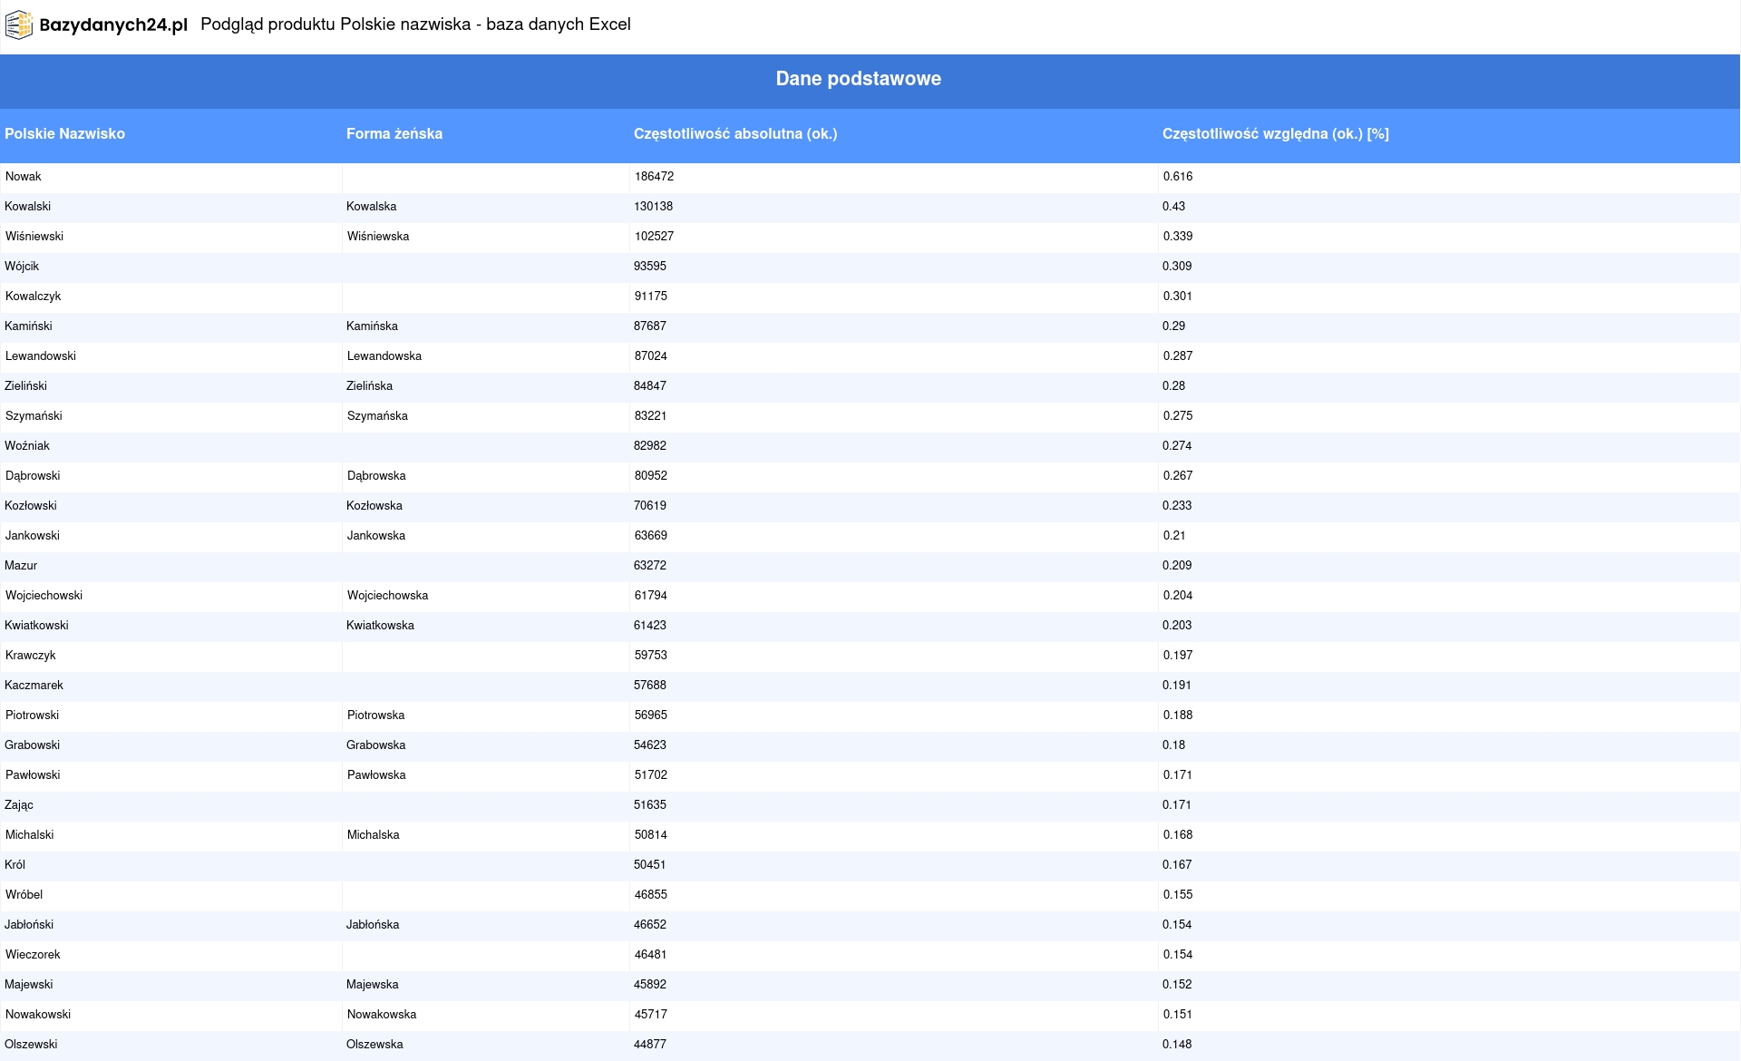This screenshot has height=1061, width=1741.
Task: Select the Kaczmarek surname cell
Action: [x=34, y=686]
